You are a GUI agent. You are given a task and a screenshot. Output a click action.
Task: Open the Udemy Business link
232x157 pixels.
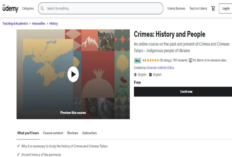click(x=176, y=8)
